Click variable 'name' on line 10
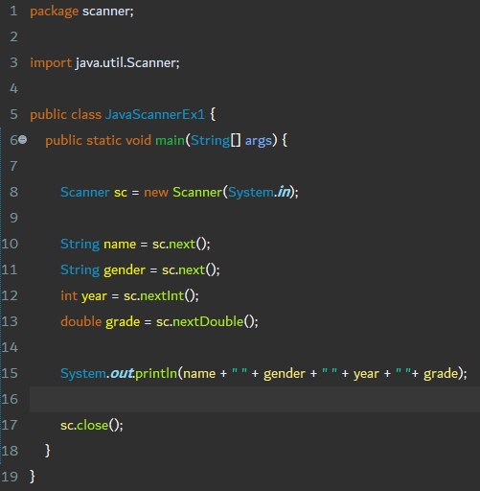480x491 pixels. coord(120,245)
